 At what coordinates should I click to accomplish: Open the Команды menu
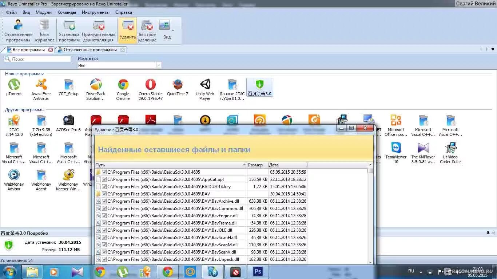[67, 12]
